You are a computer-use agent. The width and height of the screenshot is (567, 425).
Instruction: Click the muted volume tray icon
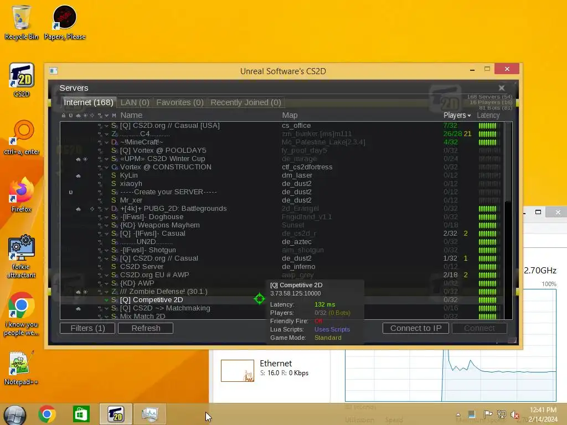(515, 414)
